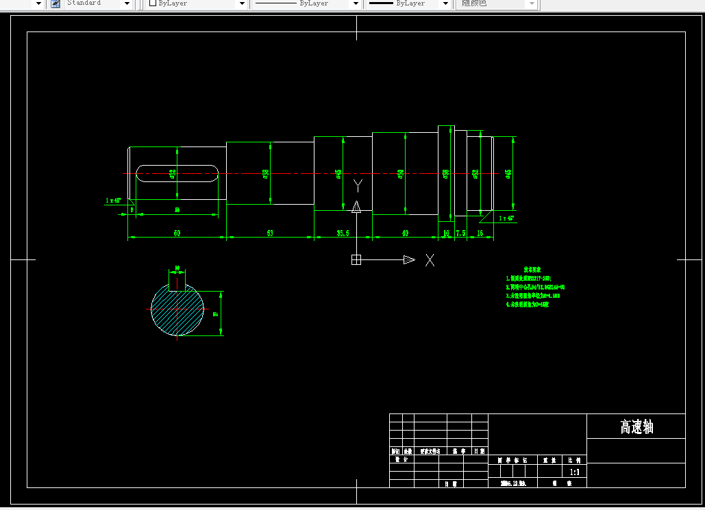
Task: Select the 10 length dimension under the collar
Action: coord(446,233)
